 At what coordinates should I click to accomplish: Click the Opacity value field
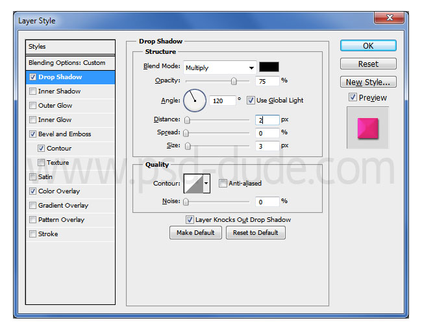click(267, 81)
